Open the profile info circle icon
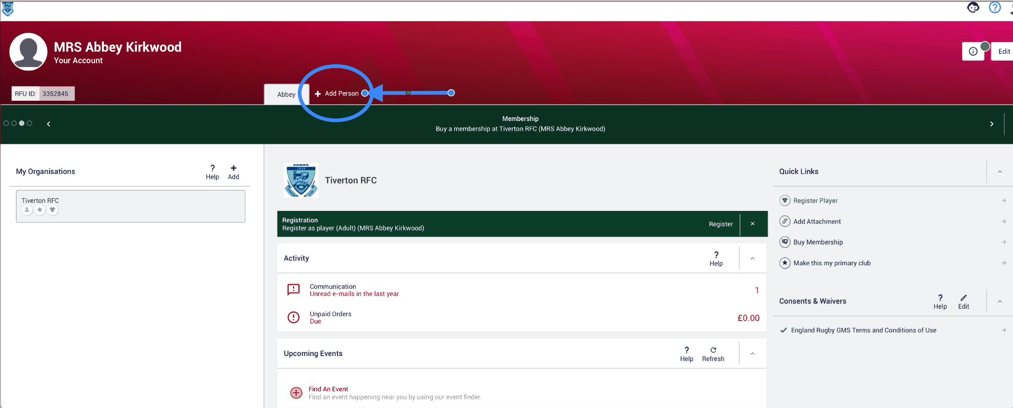This screenshot has height=408, width=1013. tap(973, 51)
